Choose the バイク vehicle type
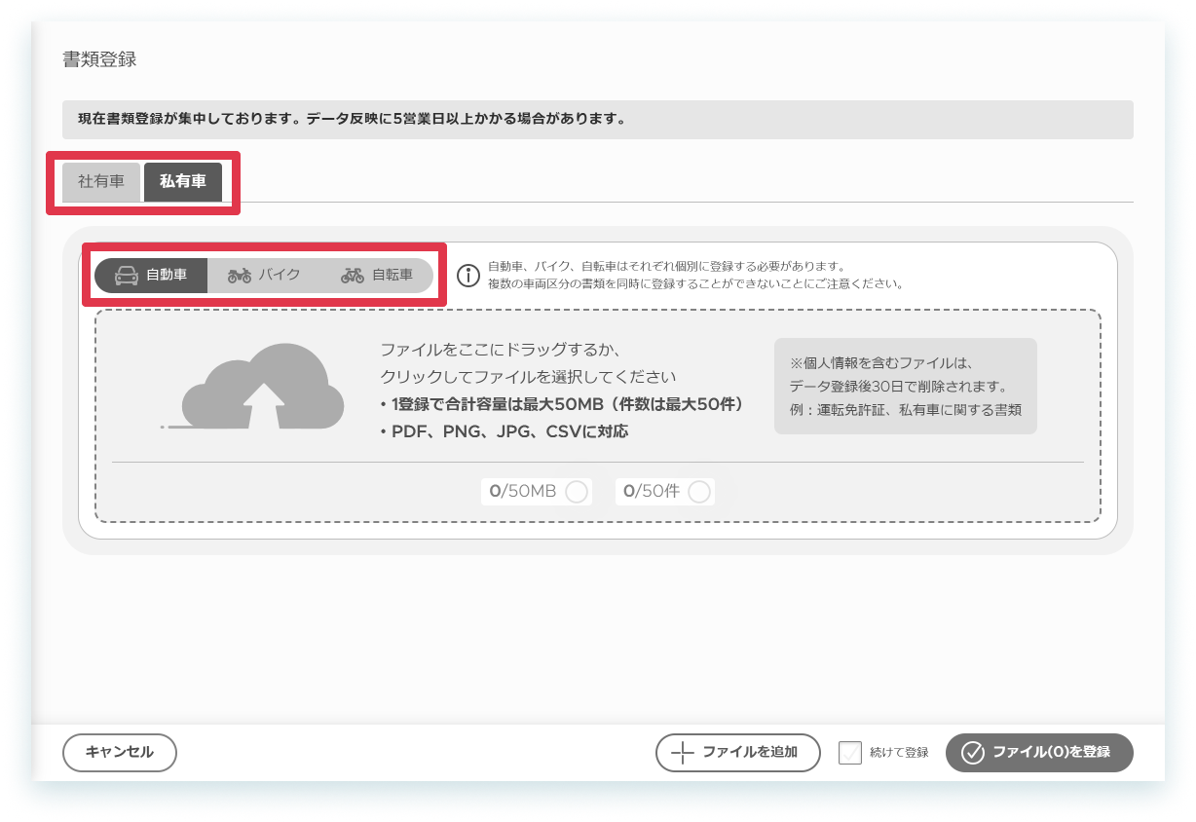Image resolution: width=1196 pixels, height=822 pixels. click(x=264, y=276)
